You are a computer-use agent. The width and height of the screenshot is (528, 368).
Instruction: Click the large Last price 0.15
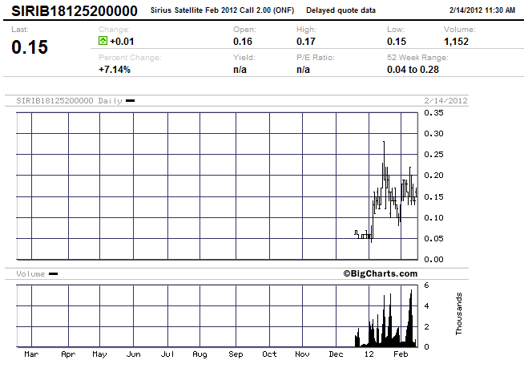pyautogui.click(x=30, y=47)
